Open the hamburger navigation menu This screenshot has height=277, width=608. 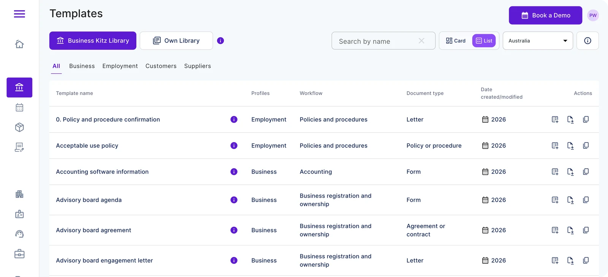[x=19, y=14]
